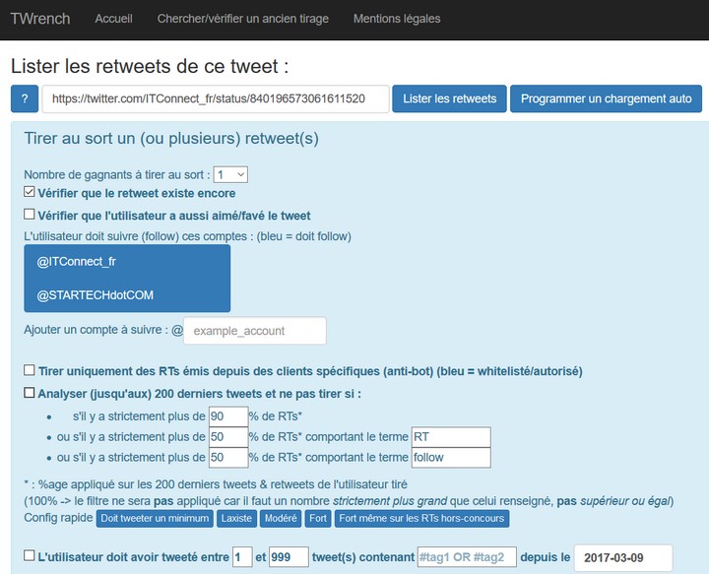Select the Fort quick config preset
This screenshot has height=574, width=709.
318,518
